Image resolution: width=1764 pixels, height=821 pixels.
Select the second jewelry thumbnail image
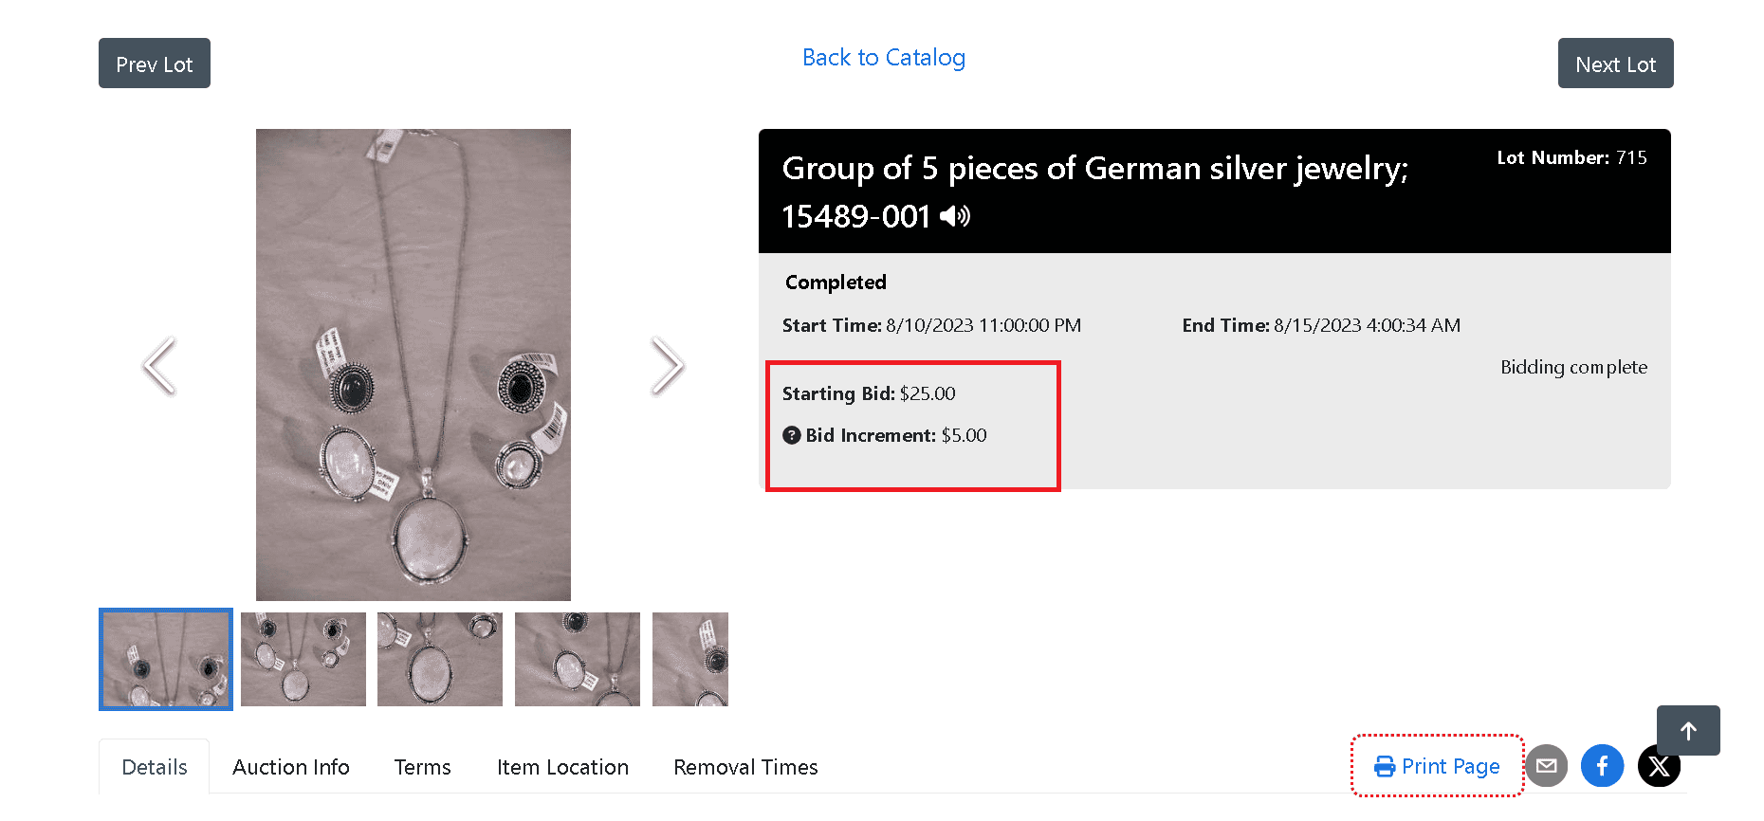pos(303,659)
